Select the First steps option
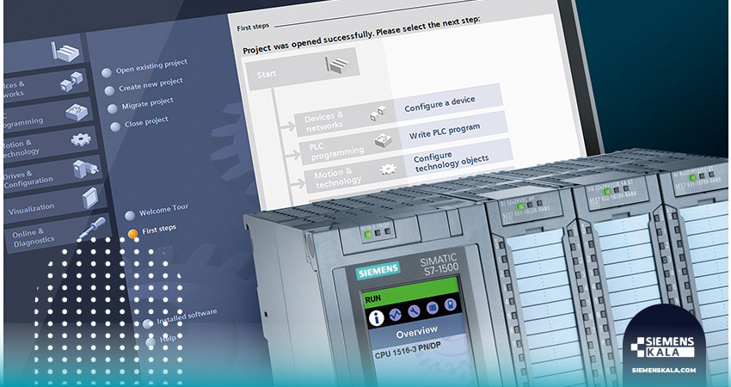 152,231
